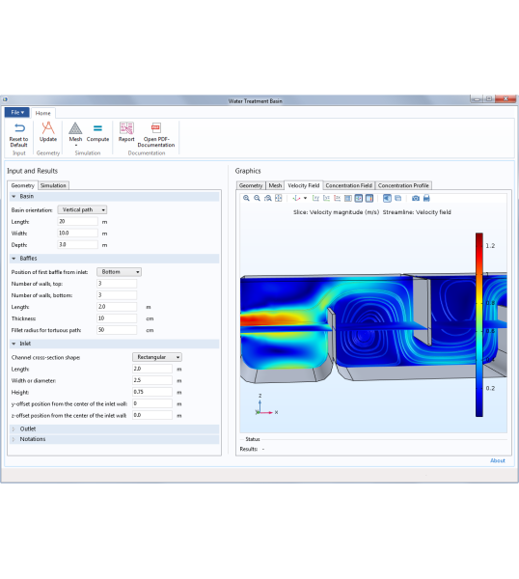The height and width of the screenshot is (579, 519).
Task: Open the Mesh graphics tab
Action: pyautogui.click(x=275, y=185)
